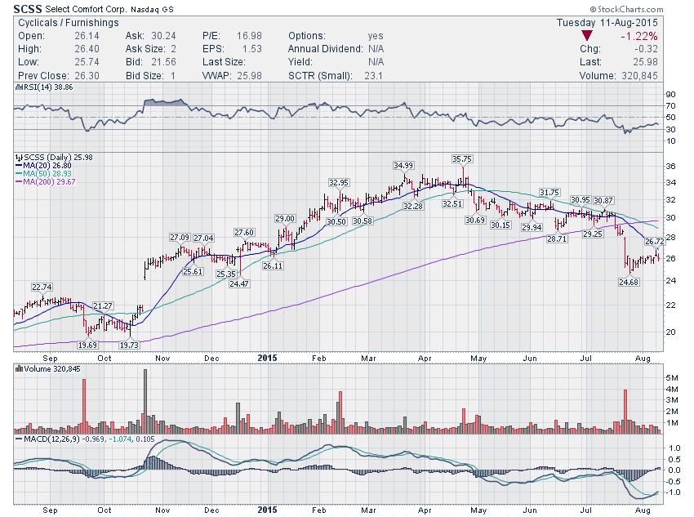Click the 24.68 low price label
This screenshot has width=694, height=517.
[629, 282]
